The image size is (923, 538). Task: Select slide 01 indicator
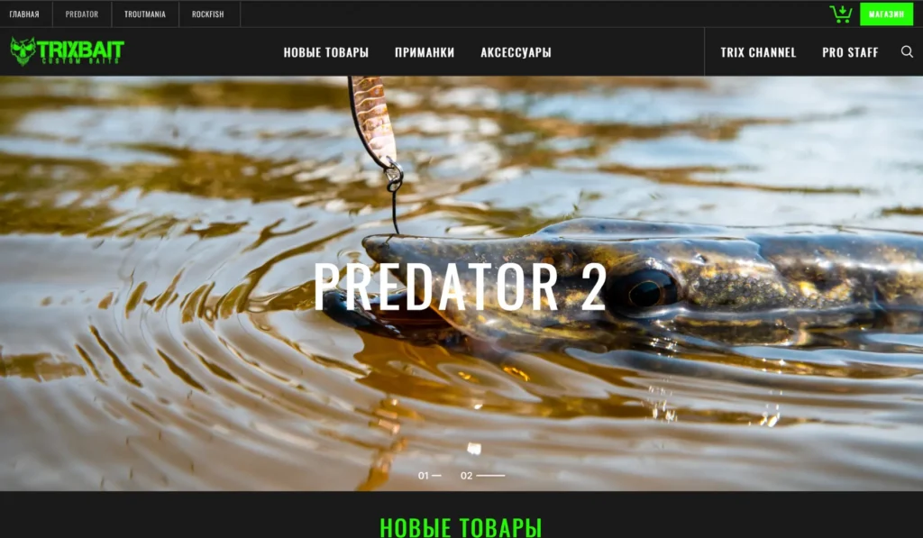[429, 476]
